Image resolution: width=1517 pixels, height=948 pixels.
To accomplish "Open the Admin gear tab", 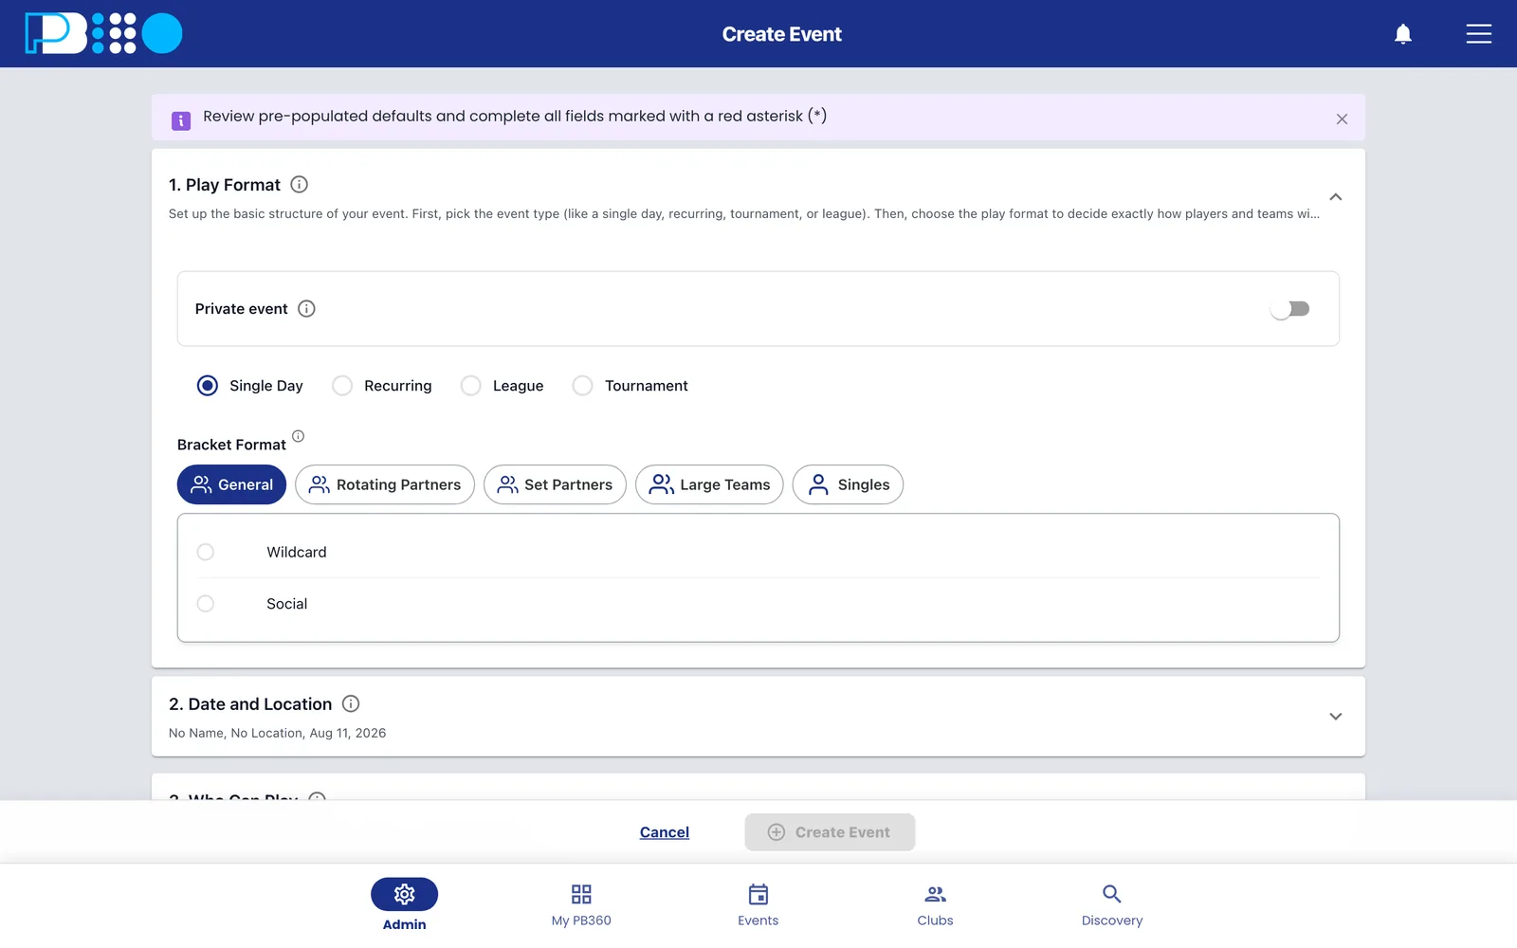I will pos(405,904).
